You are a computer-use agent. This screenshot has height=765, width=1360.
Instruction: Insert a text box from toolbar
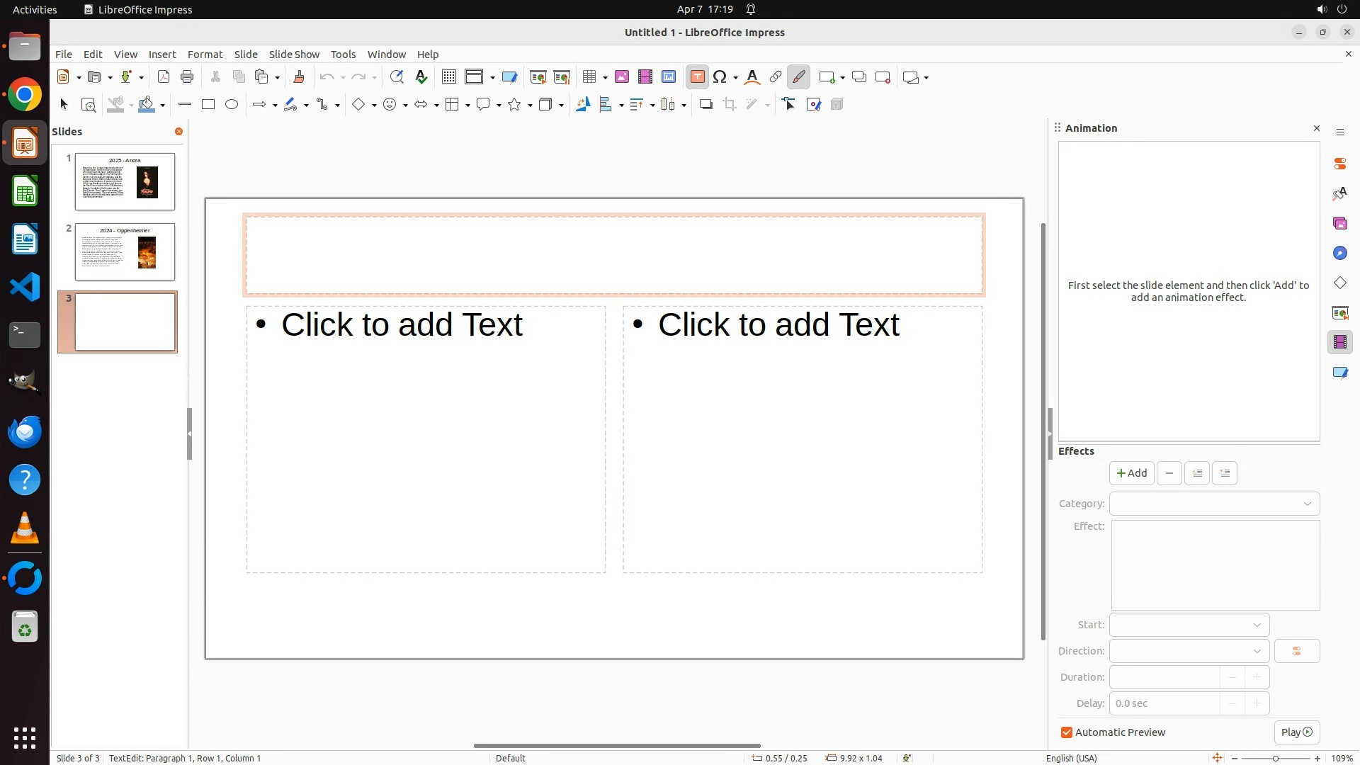[697, 77]
